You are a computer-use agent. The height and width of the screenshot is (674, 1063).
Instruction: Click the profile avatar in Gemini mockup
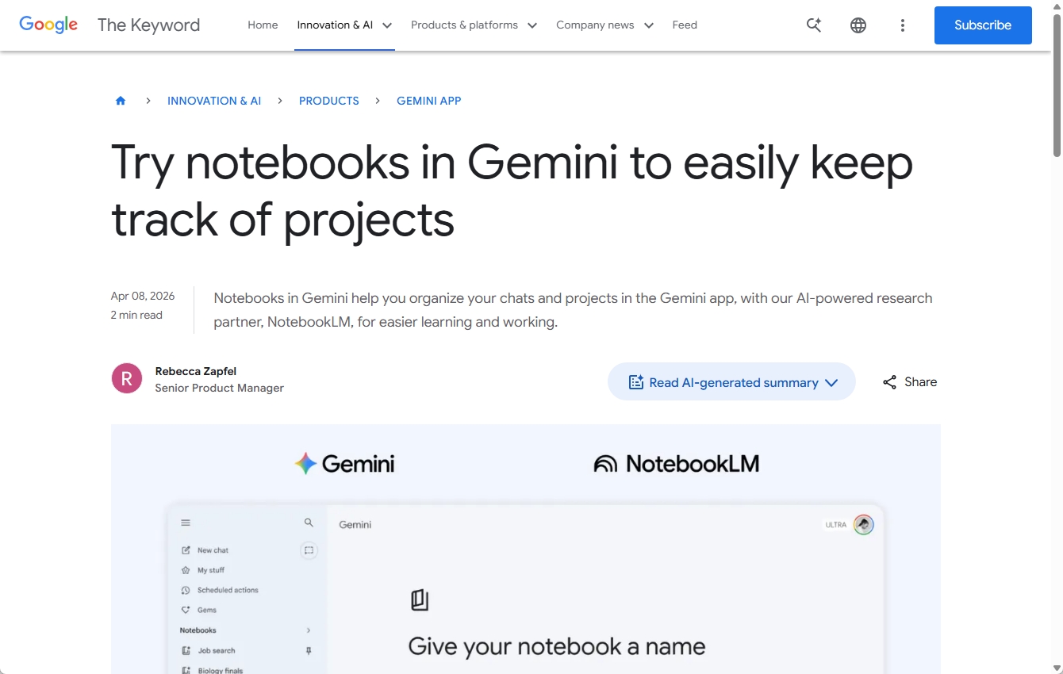(864, 524)
